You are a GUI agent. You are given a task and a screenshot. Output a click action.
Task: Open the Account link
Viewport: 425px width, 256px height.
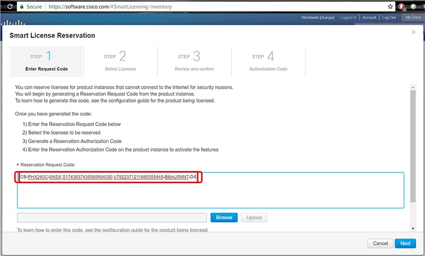369,17
